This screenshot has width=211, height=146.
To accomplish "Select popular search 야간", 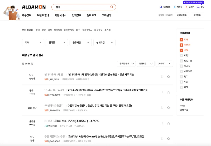I will click(x=186, y=55).
